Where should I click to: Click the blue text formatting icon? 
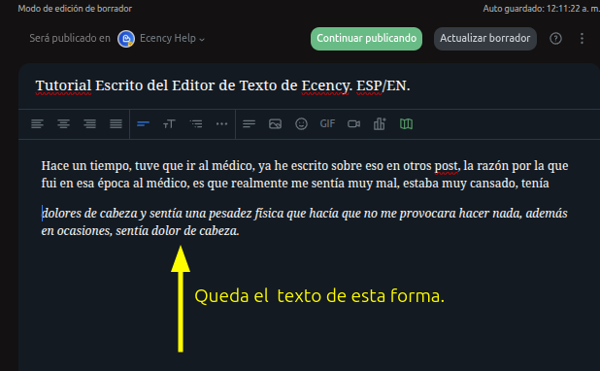coord(143,124)
